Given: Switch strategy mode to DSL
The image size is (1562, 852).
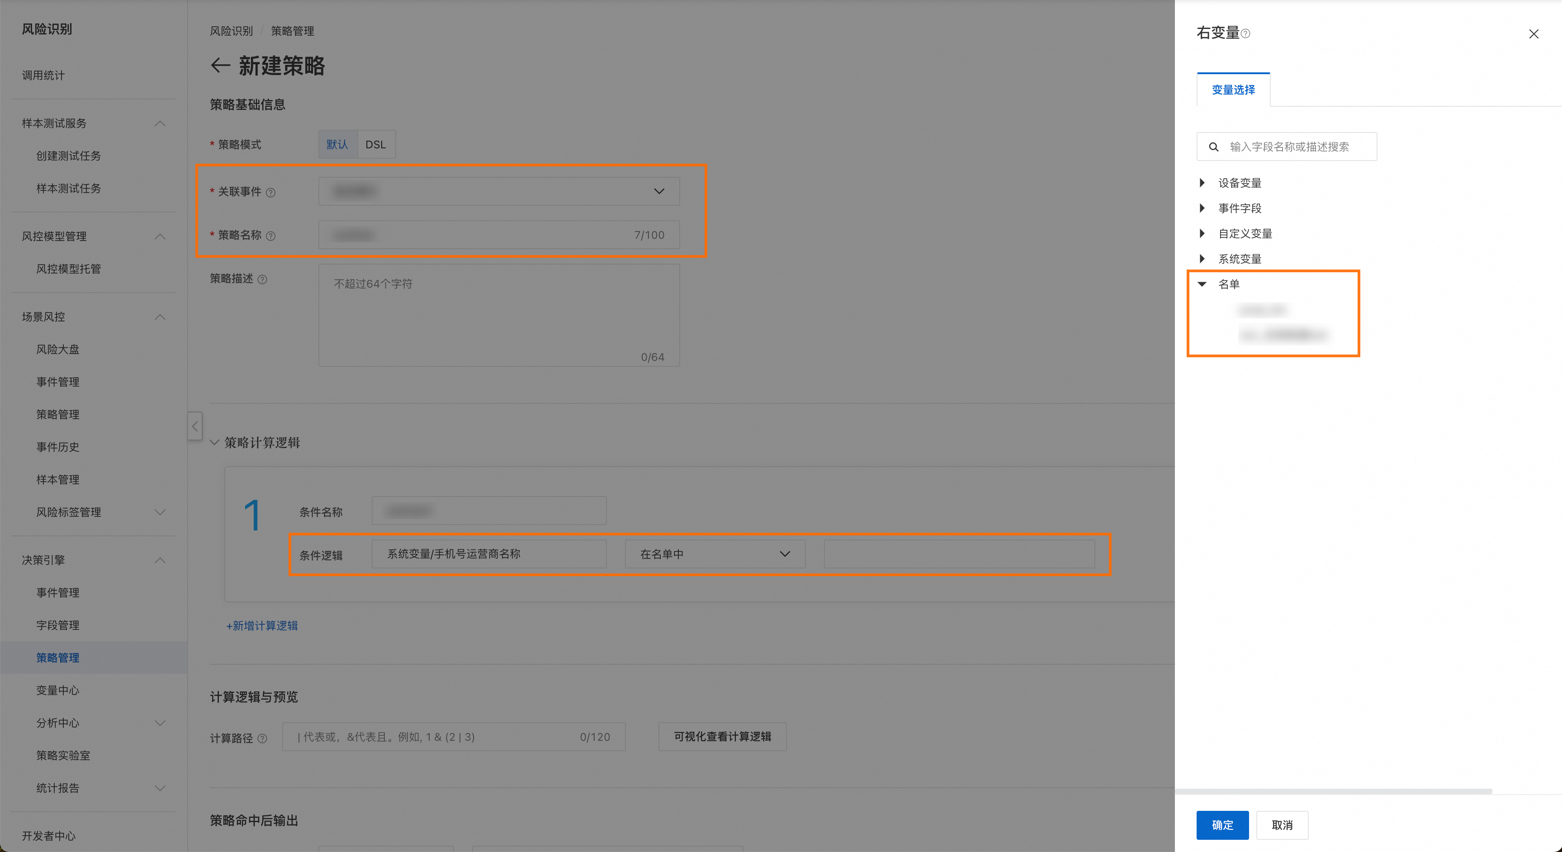Looking at the screenshot, I should tap(375, 144).
